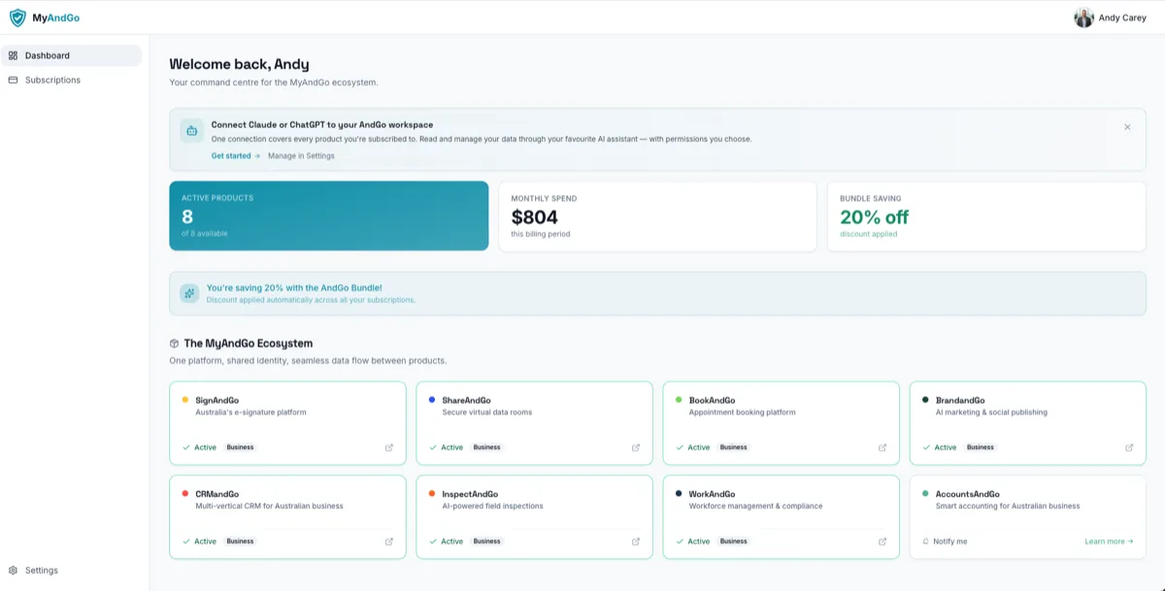1165x591 pixels.
Task: Follow the Get started link
Action: (x=236, y=155)
